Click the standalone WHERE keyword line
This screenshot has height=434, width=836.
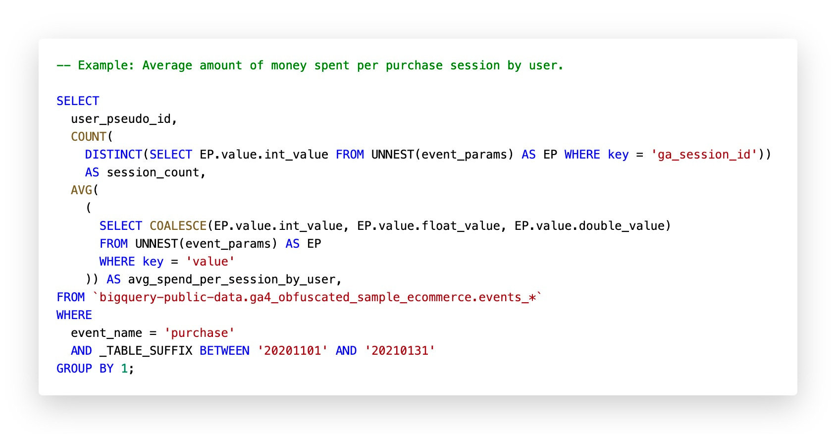click(x=74, y=315)
